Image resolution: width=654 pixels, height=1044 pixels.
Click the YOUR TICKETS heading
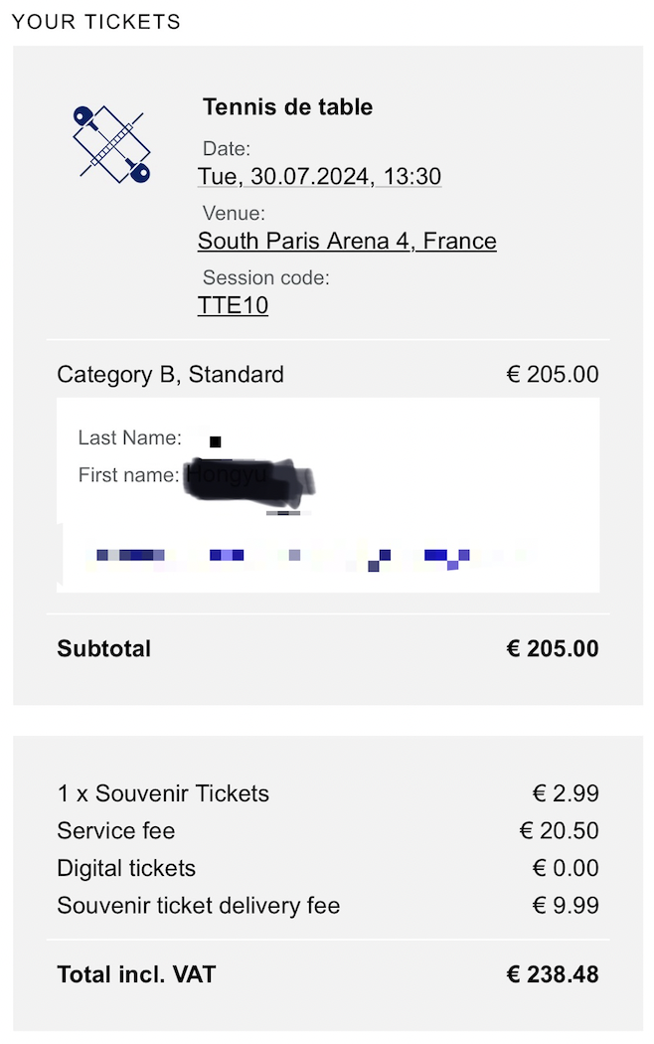(x=96, y=22)
